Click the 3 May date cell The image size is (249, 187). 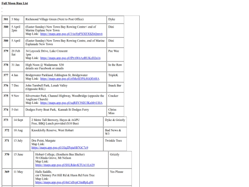(x=17, y=19)
